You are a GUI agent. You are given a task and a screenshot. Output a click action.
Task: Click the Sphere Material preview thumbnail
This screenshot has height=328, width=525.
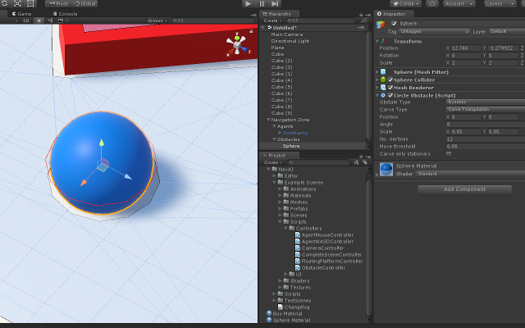click(x=386, y=170)
